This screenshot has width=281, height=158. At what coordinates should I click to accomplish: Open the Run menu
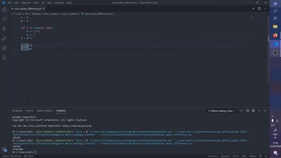click(50, 3)
